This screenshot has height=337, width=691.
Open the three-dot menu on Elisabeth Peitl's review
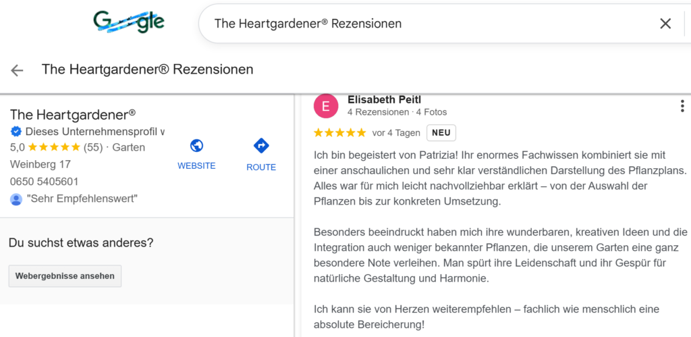point(682,106)
